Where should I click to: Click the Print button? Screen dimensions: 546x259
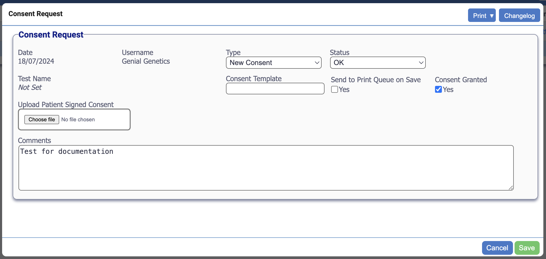tap(479, 16)
